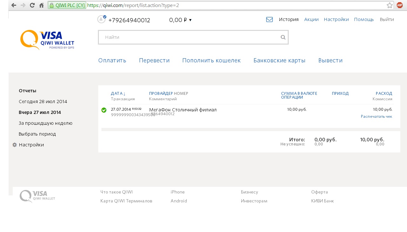Open Что такое QIWI footer link
Viewport: 407px width, 232px height.
point(116,192)
